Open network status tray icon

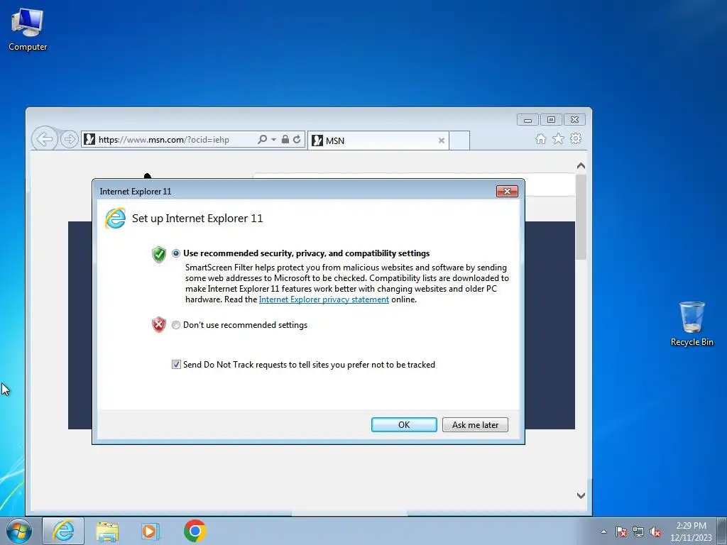(638, 532)
